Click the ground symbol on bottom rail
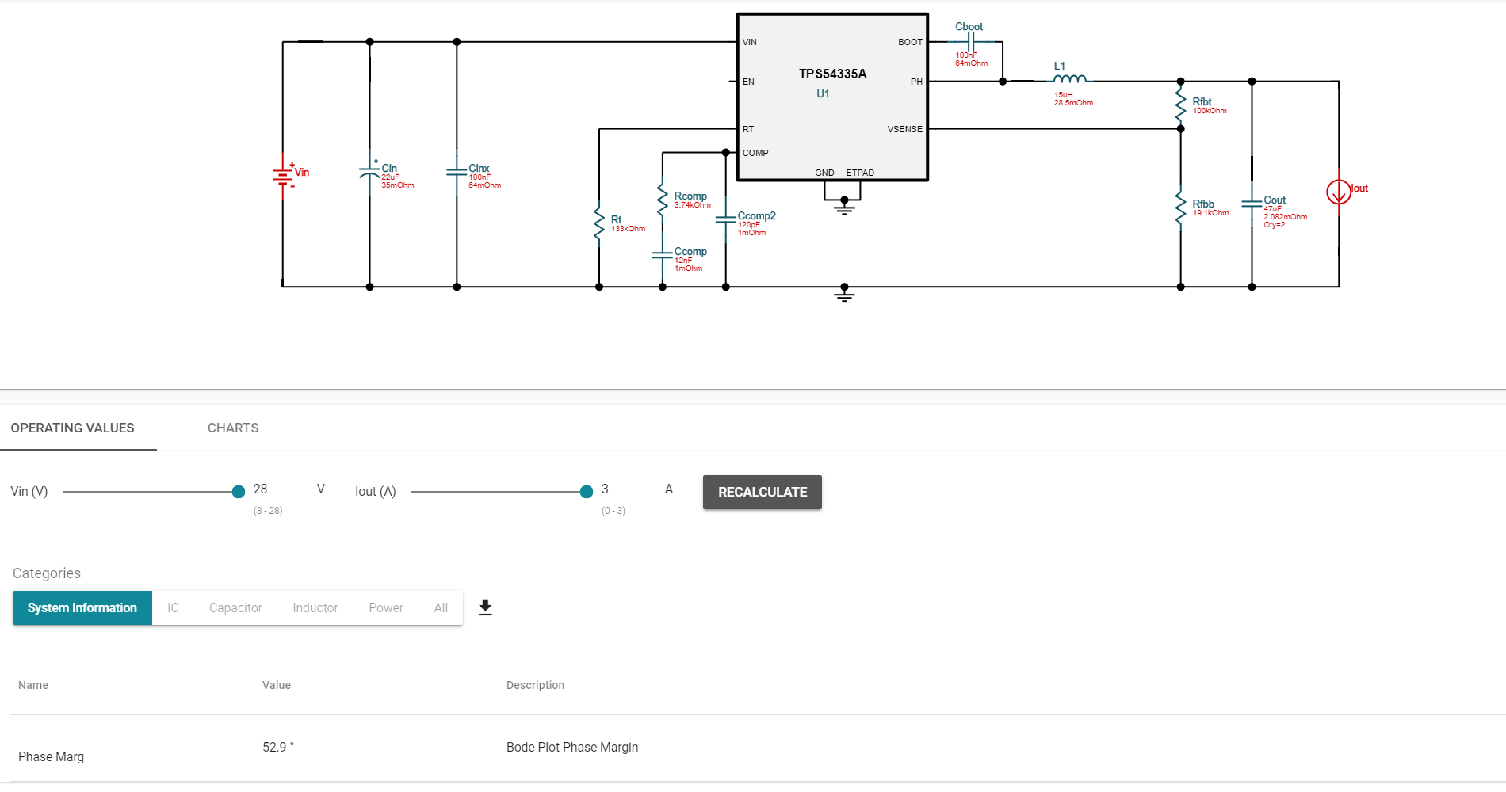 coord(844,295)
